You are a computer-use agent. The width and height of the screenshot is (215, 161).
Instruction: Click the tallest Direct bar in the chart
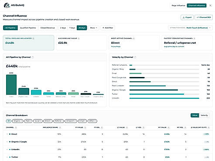click(x=11, y=84)
